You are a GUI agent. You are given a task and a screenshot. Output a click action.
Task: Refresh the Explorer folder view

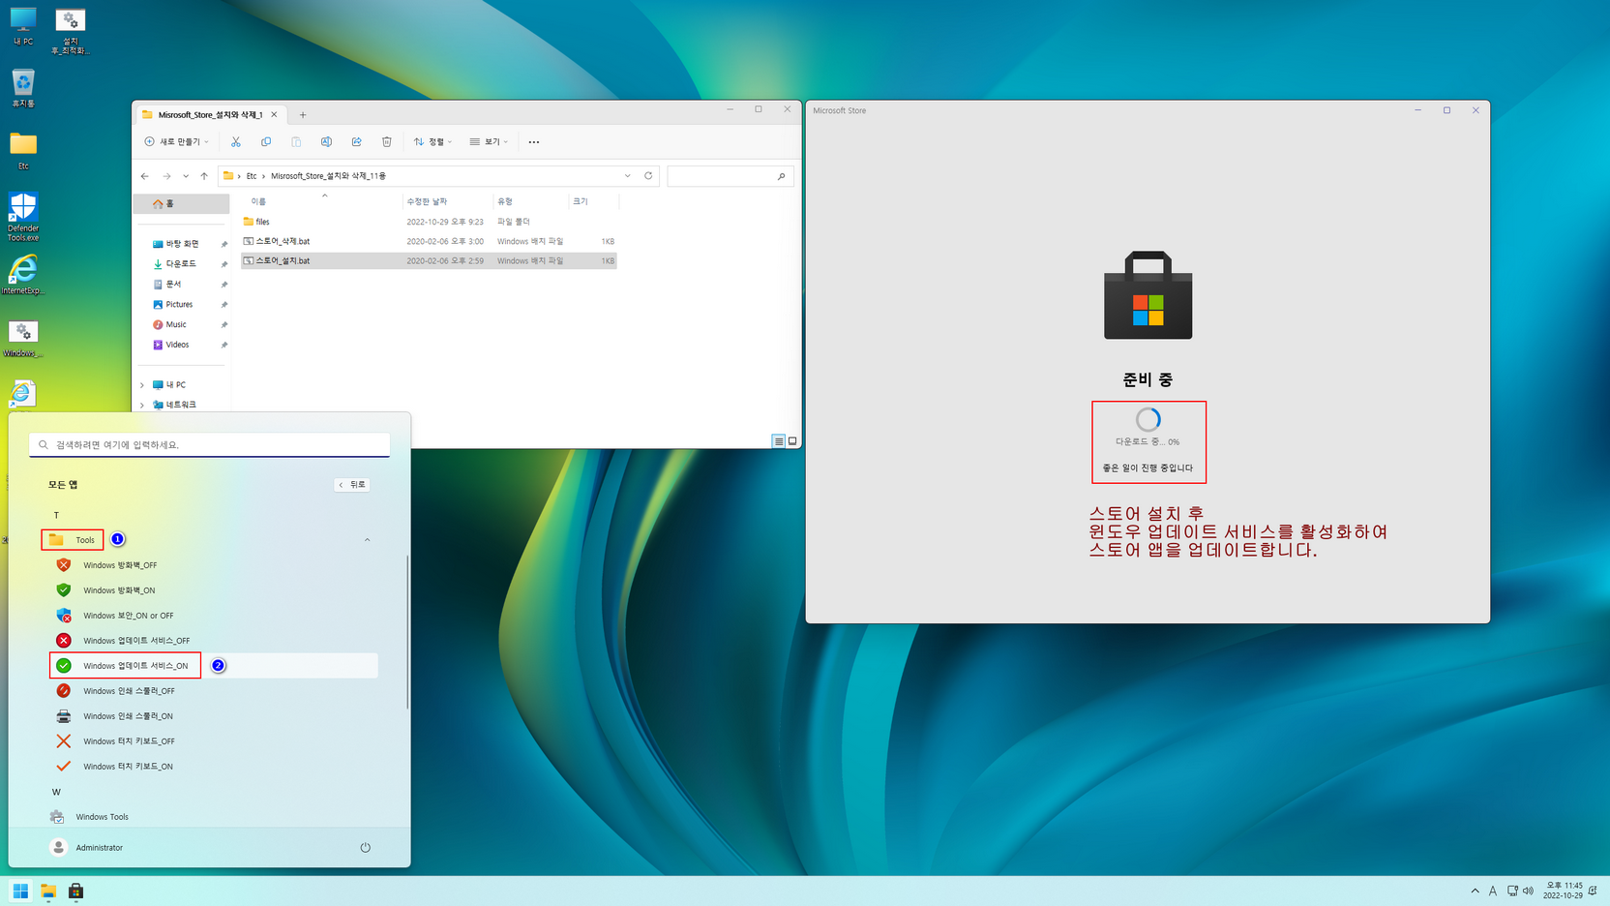[x=648, y=176]
